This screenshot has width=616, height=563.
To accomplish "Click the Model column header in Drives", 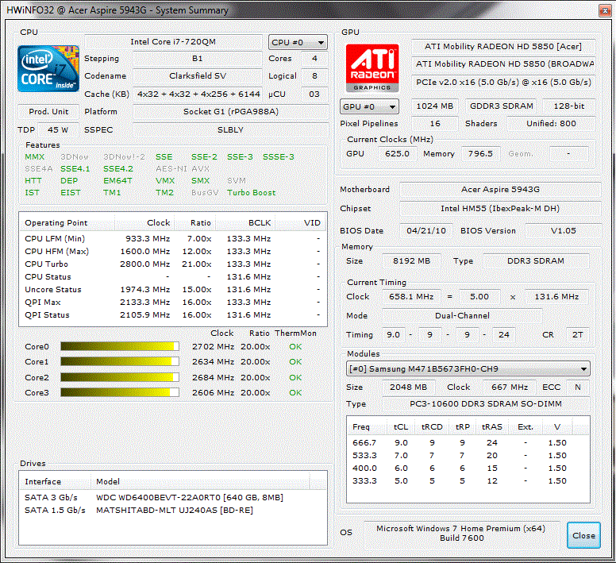I will [200, 482].
